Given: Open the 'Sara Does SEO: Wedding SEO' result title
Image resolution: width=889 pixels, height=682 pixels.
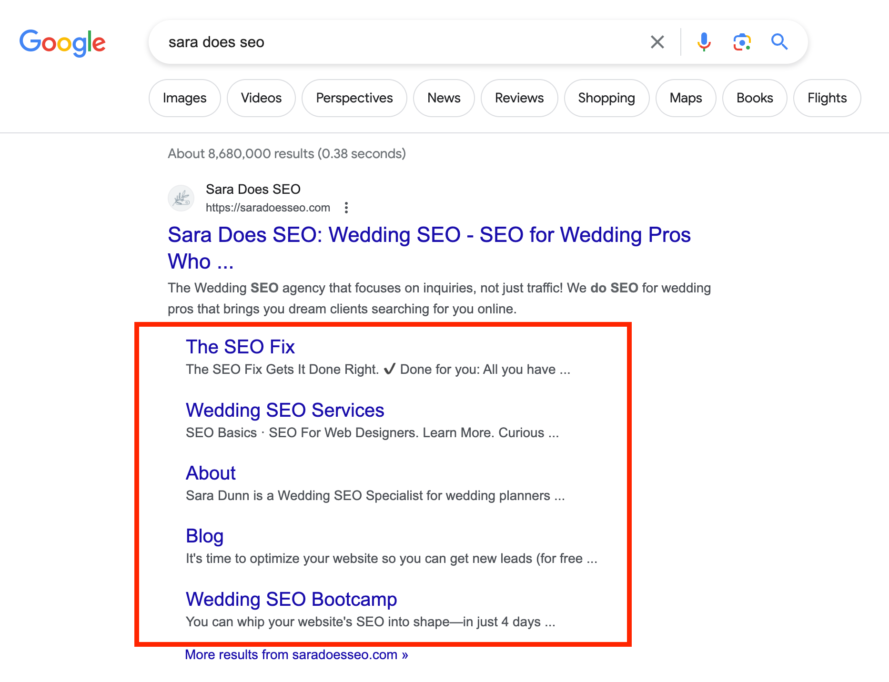Looking at the screenshot, I should coord(429,248).
